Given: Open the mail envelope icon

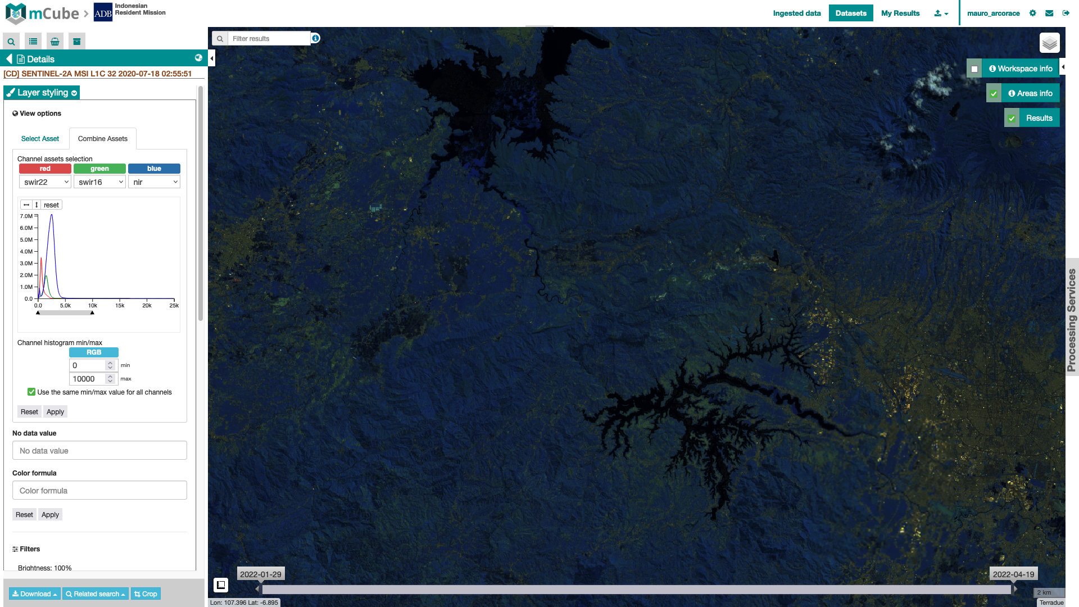Looking at the screenshot, I should coord(1049,13).
